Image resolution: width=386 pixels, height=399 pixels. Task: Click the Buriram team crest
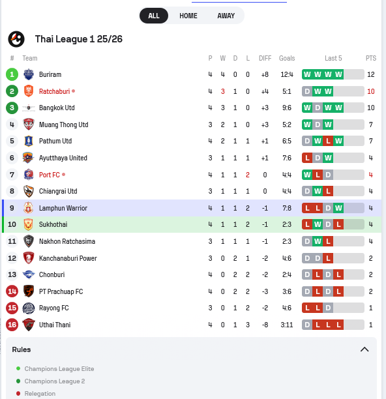tap(29, 74)
